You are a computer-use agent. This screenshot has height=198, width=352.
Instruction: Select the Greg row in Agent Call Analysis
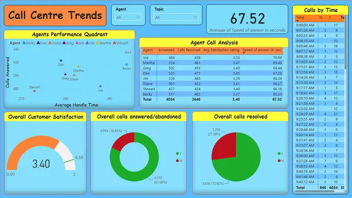[x=212, y=68]
